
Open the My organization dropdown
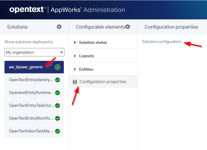point(34,52)
